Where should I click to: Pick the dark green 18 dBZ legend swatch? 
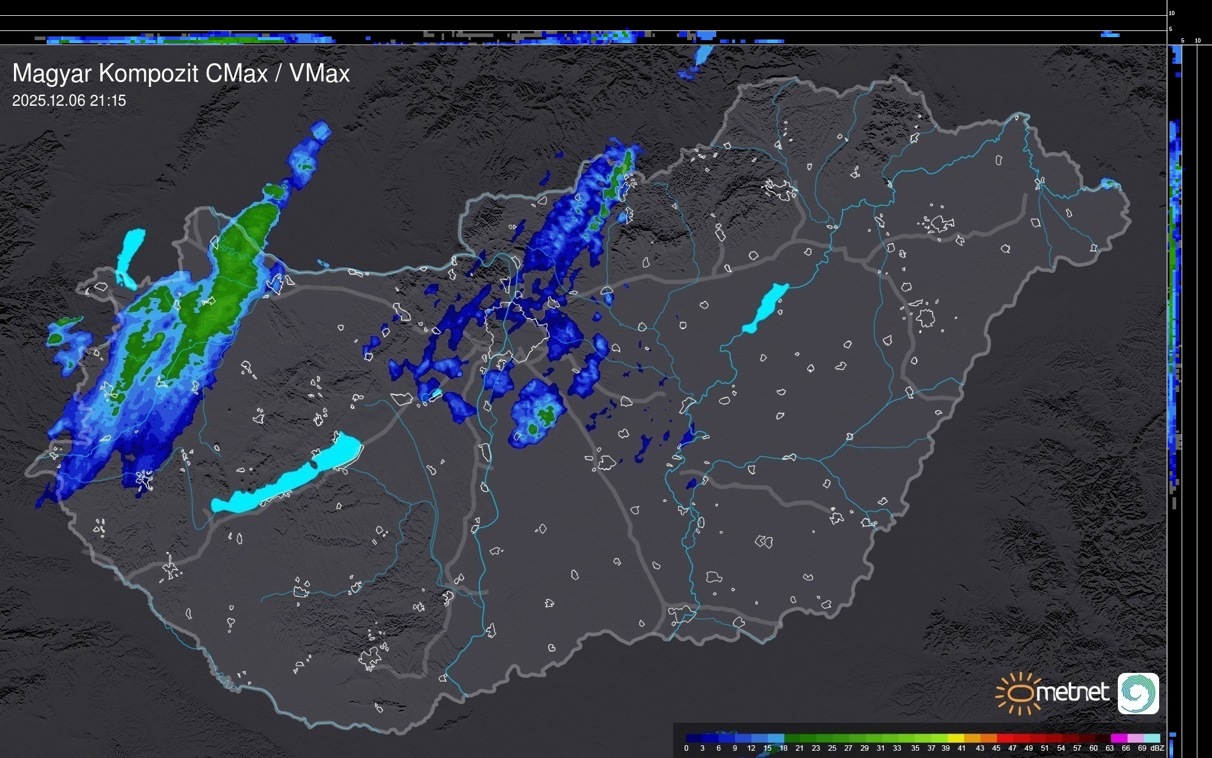[x=792, y=738]
